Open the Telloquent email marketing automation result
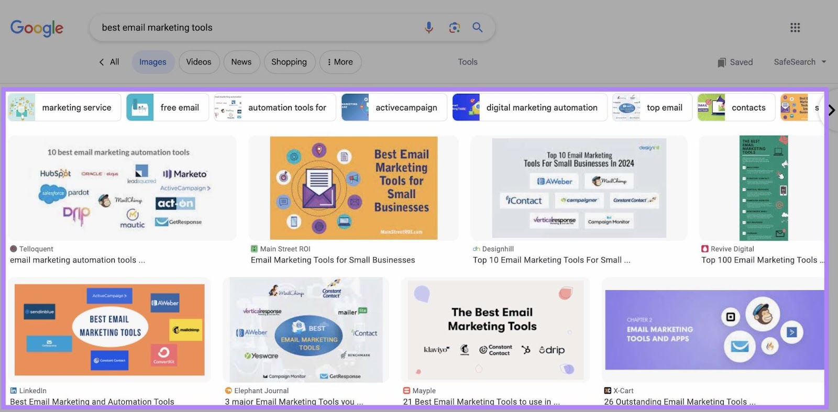 point(122,188)
